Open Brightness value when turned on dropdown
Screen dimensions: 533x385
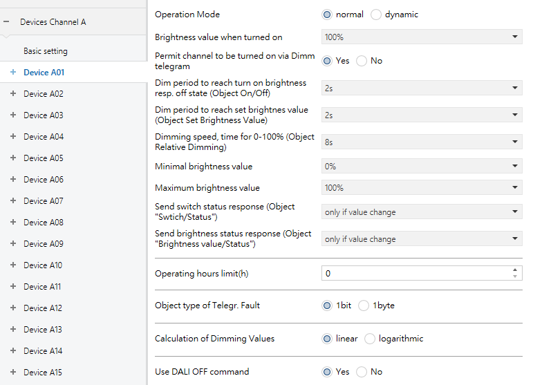[x=422, y=37]
